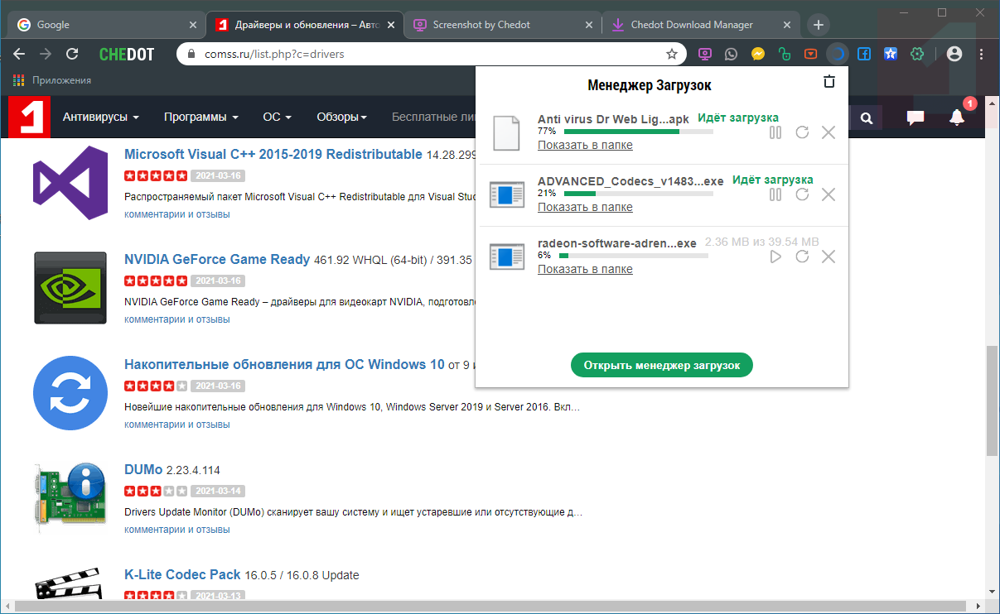
Task: Open Накопительные обновления для ОС Windows 10
Action: coord(284,364)
